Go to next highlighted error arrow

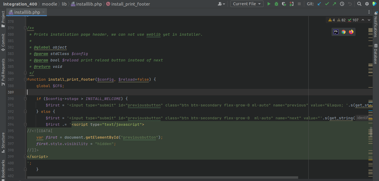point(369,20)
